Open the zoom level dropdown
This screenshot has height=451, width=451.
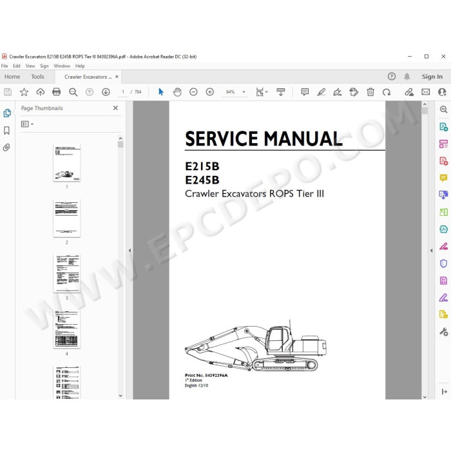point(244,92)
